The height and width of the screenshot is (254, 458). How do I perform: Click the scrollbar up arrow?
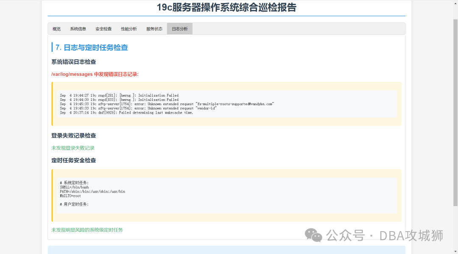(455, 3)
